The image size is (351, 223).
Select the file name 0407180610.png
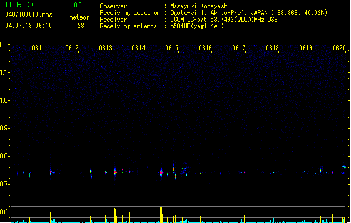coord(28,14)
